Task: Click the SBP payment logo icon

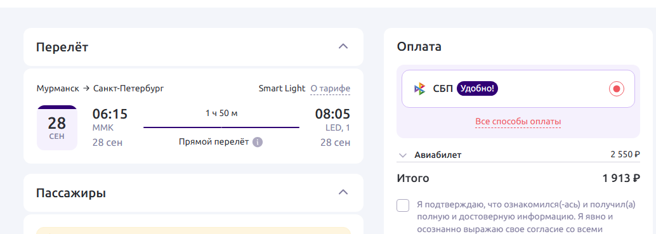Action: tap(419, 89)
